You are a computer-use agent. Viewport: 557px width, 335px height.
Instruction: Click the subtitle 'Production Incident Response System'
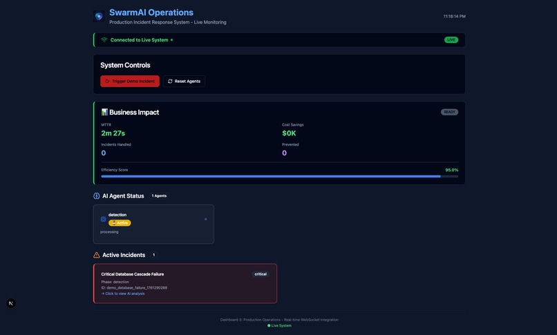click(x=149, y=22)
